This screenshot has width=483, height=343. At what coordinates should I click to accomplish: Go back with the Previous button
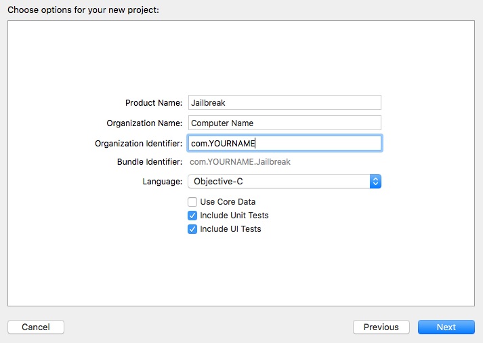pyautogui.click(x=381, y=327)
